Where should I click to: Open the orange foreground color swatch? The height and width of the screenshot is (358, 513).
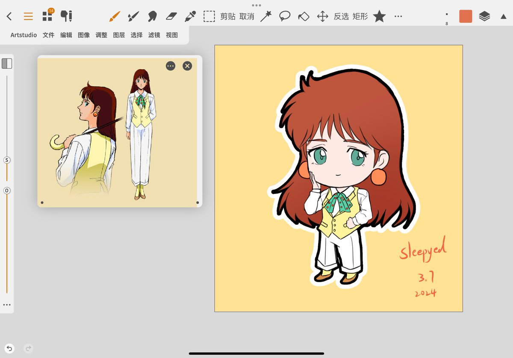pos(466,17)
